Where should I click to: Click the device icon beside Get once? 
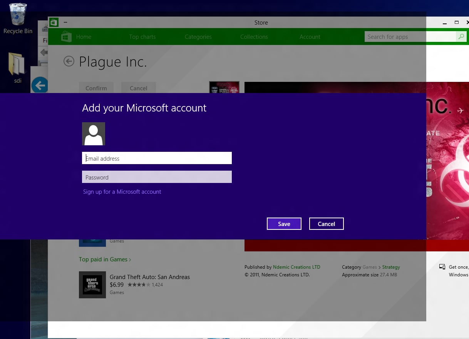[x=442, y=267]
